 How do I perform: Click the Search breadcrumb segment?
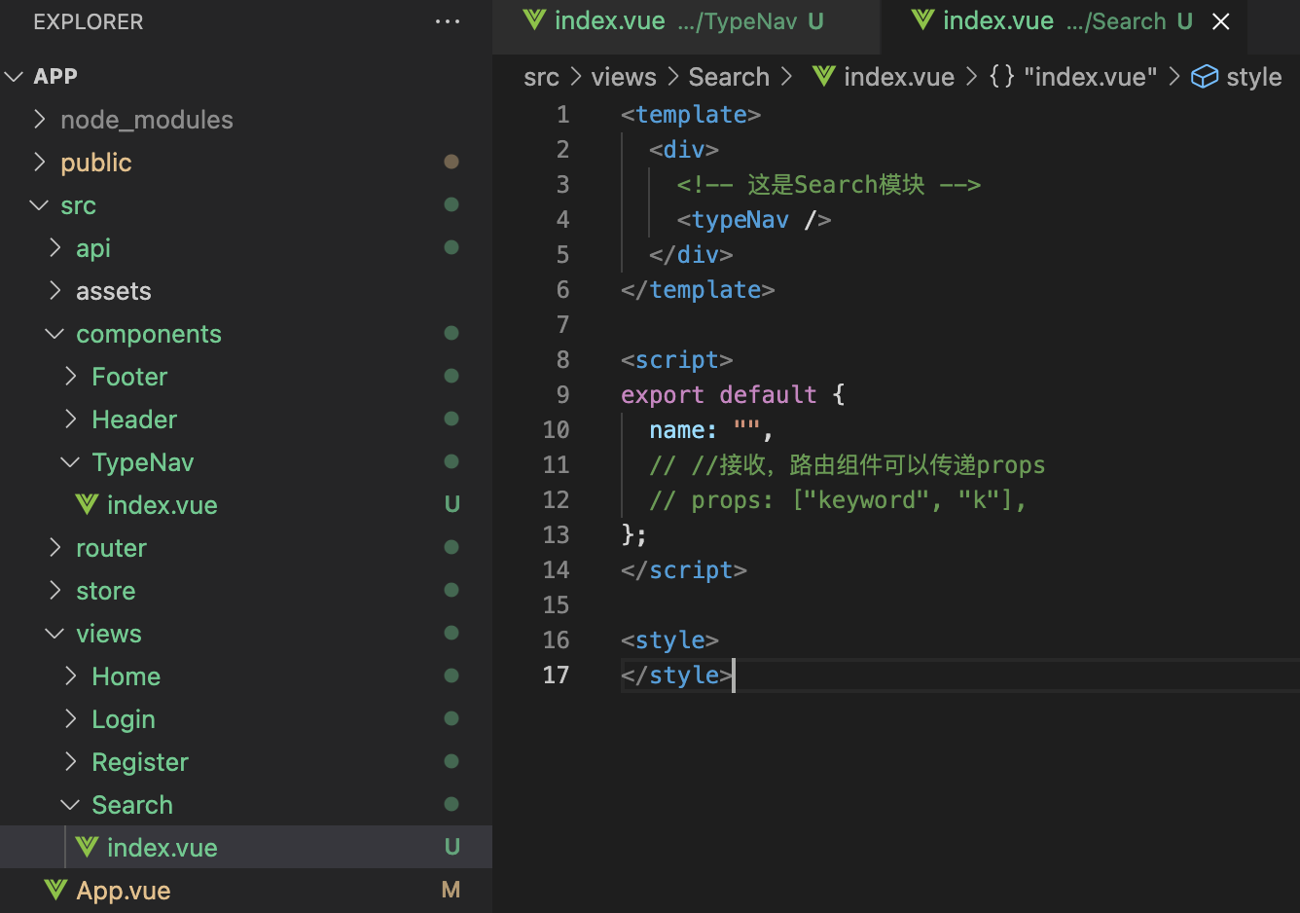729,77
